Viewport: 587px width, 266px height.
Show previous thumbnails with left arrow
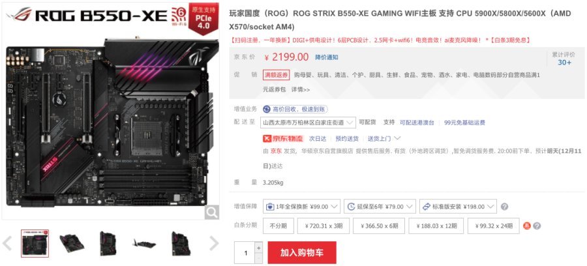[x=7, y=243]
